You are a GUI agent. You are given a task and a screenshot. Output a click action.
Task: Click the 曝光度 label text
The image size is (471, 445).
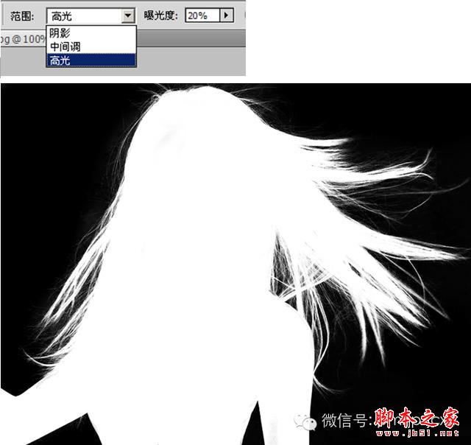pos(160,15)
